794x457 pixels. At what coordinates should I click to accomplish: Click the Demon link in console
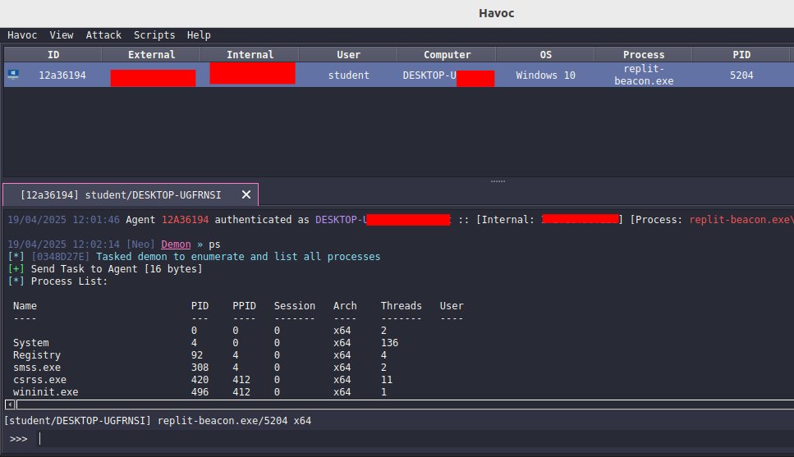coord(176,244)
